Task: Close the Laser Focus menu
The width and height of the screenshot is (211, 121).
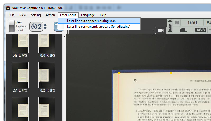Action: 68,15
